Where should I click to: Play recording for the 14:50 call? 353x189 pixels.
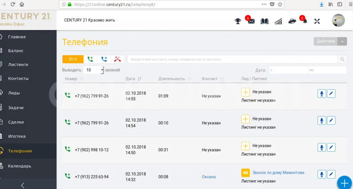pos(322,147)
